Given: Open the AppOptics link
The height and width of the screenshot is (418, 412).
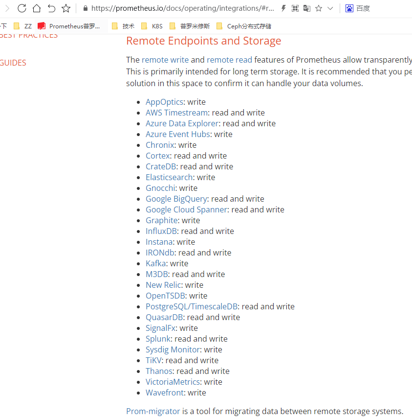Looking at the screenshot, I should click(x=164, y=102).
